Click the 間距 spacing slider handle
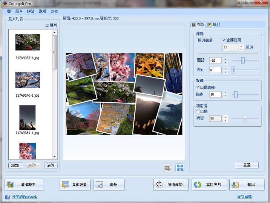Image resolution: width=270 pixels, height=203 pixels. [x=243, y=61]
